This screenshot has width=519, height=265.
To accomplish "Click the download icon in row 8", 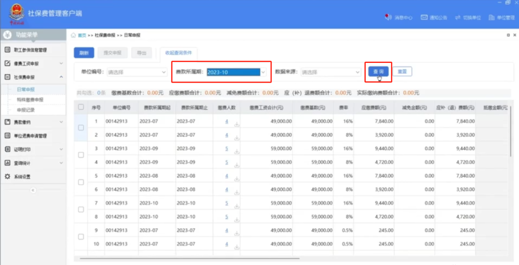I will (x=236, y=220).
